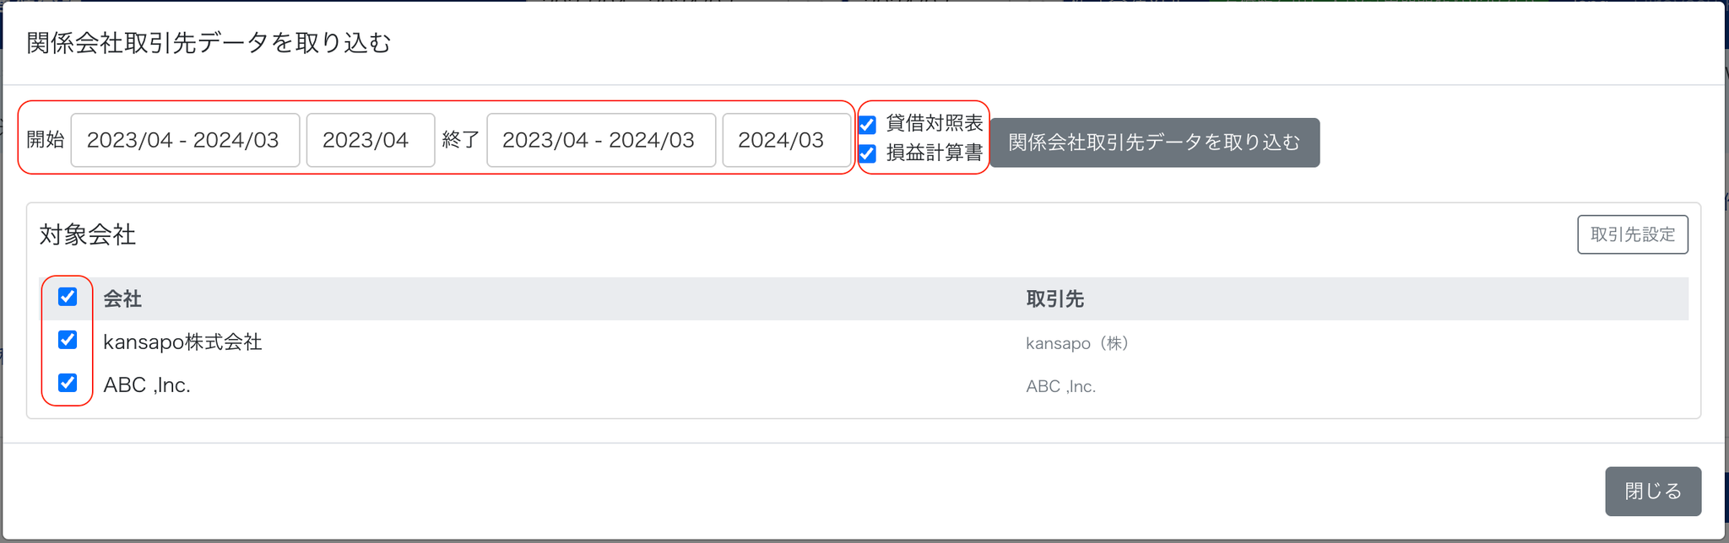
Task: Open 取引先設定 settings
Action: tap(1633, 234)
